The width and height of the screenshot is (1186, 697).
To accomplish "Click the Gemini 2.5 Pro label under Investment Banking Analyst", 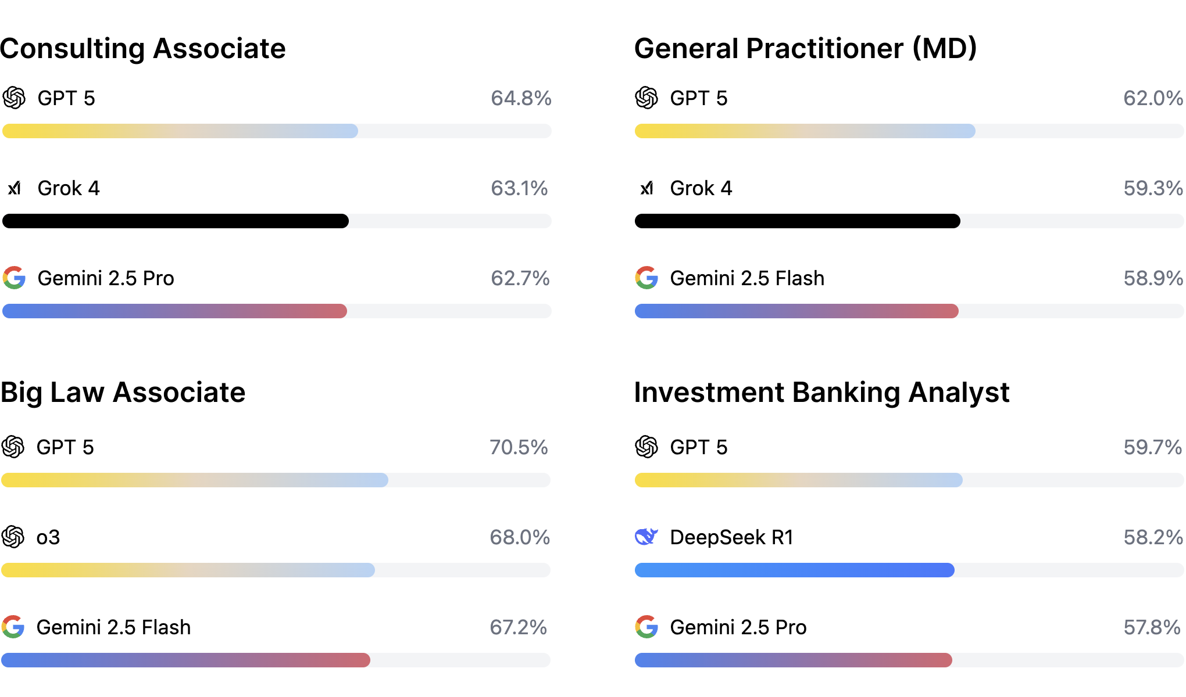I will tap(738, 627).
